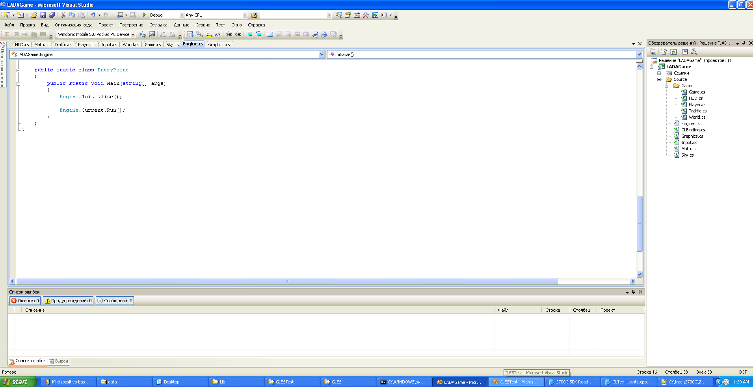
Task: Open the Файл menu
Action: click(x=9, y=25)
